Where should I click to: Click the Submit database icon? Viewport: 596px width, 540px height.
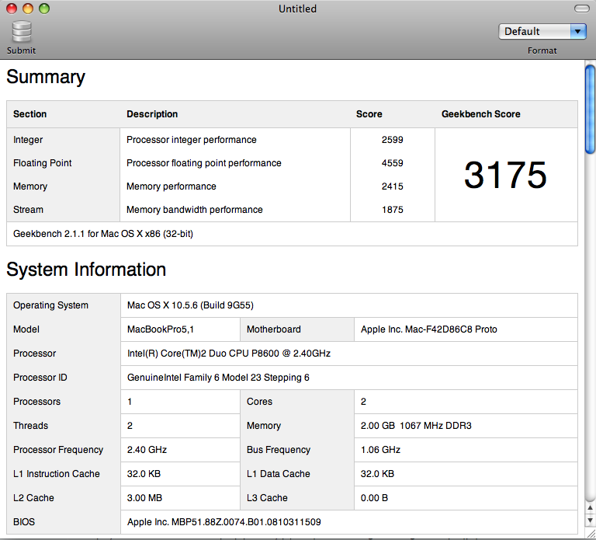pos(22,32)
